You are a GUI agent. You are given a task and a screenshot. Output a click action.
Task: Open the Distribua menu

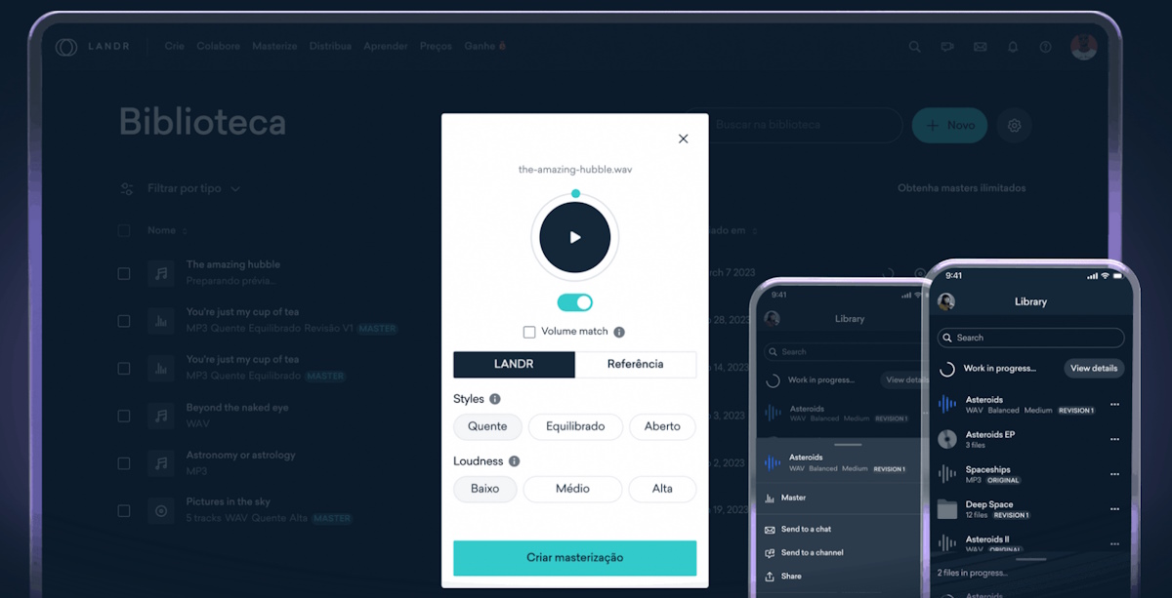330,47
